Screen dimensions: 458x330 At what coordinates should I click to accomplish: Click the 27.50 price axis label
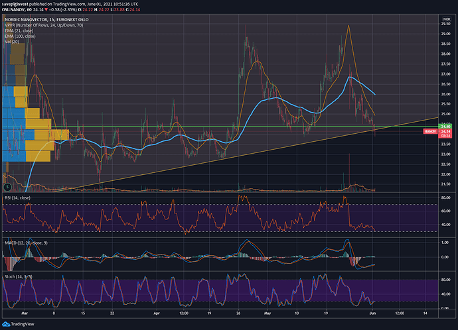pos(446,64)
